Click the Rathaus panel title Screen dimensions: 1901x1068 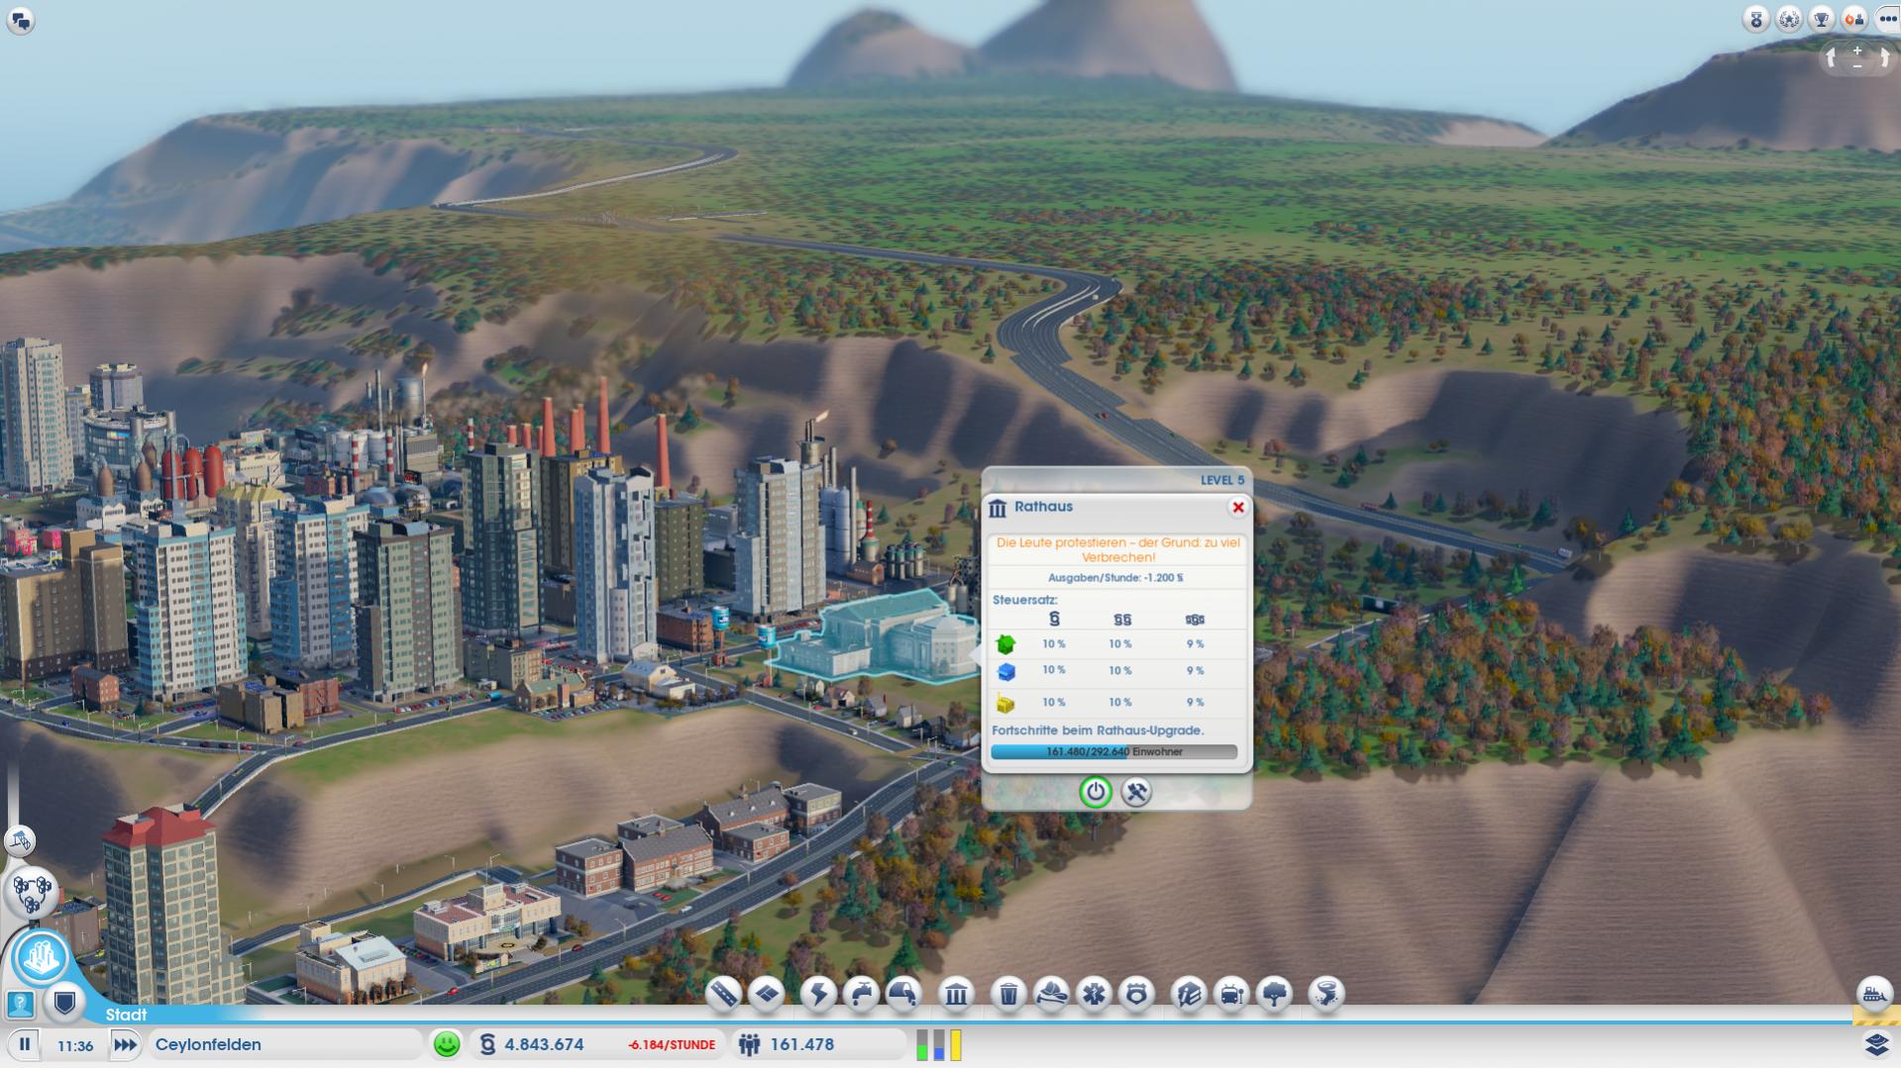click(x=1043, y=506)
